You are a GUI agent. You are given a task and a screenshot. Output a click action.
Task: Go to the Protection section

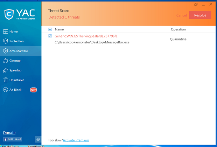click(21, 41)
